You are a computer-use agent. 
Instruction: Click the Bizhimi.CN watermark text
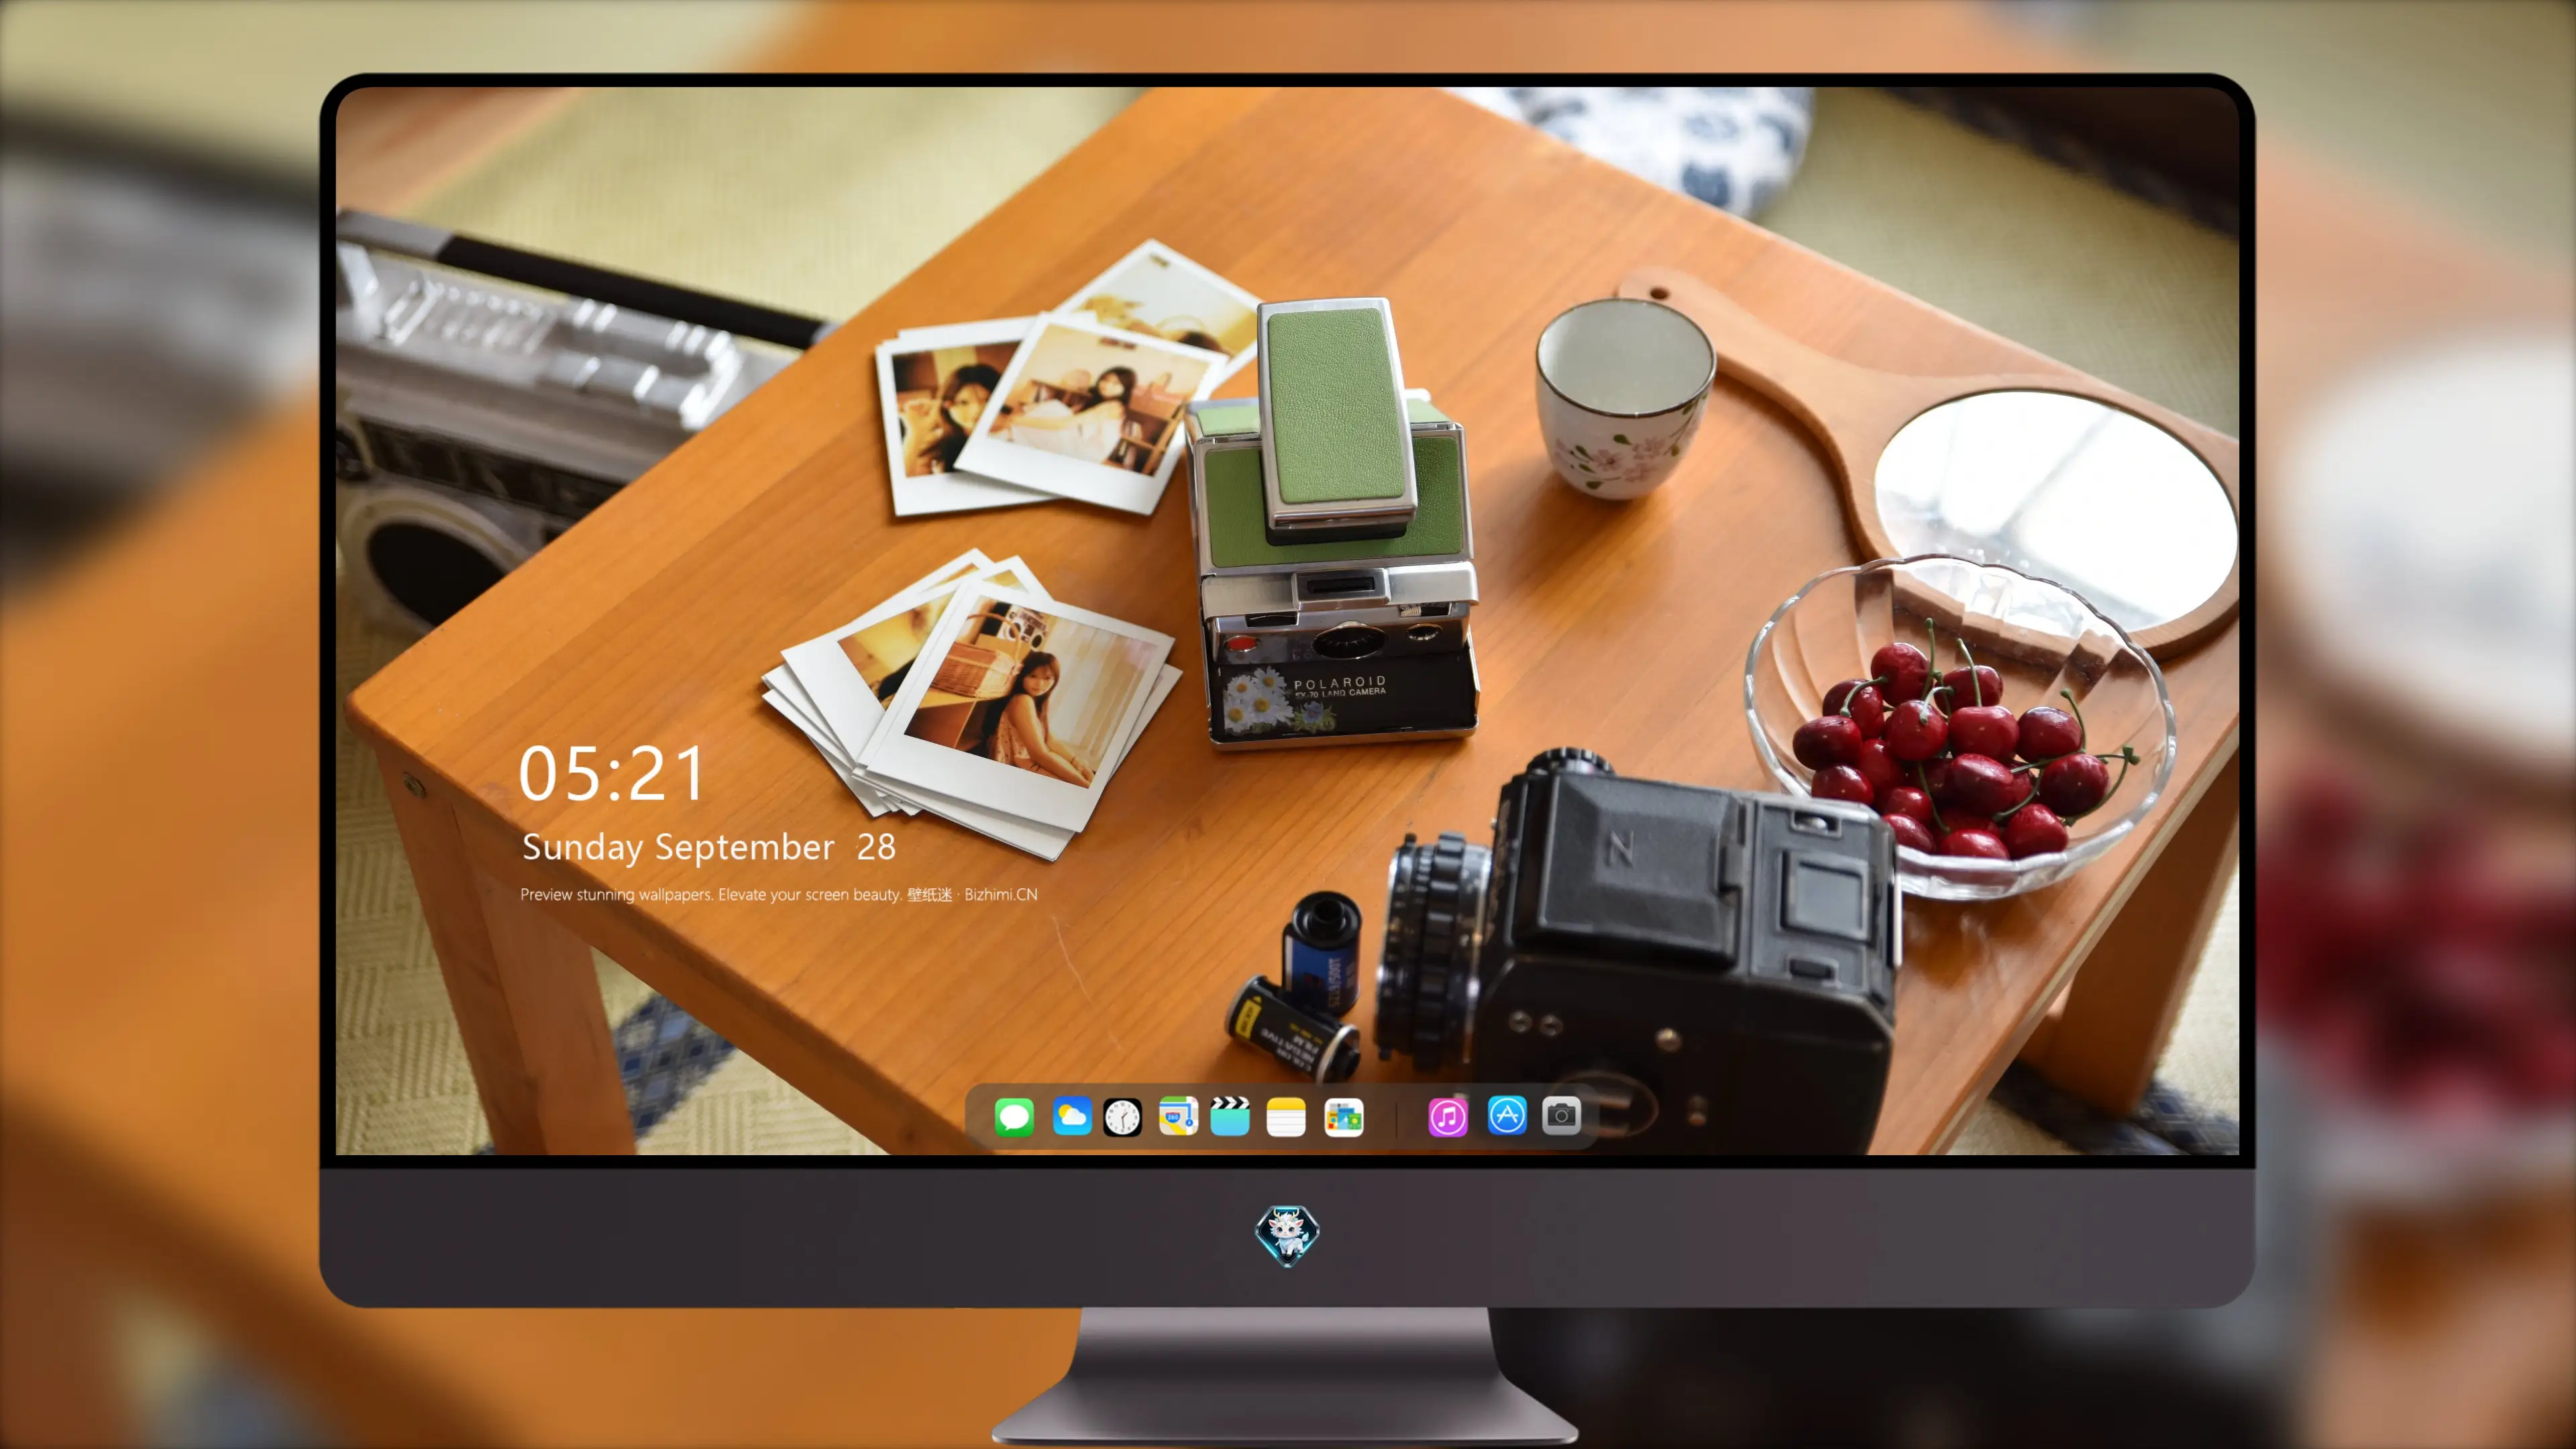(x=1000, y=894)
